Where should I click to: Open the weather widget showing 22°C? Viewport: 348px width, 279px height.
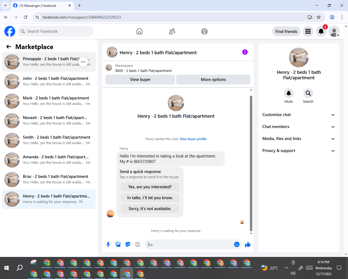coord(270,268)
